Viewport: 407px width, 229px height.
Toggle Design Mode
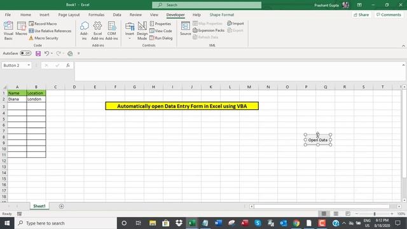click(x=142, y=31)
